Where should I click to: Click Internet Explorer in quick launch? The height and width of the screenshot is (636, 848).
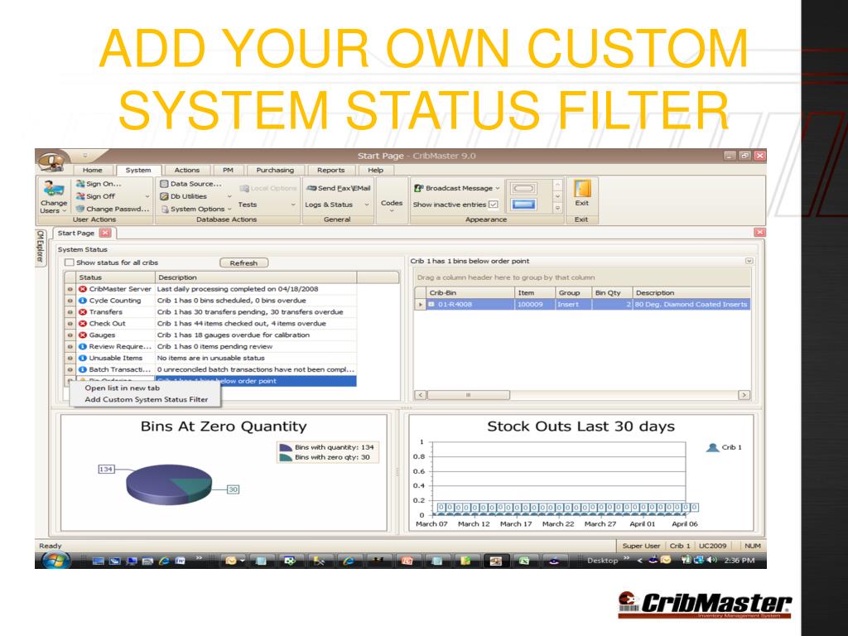(164, 561)
